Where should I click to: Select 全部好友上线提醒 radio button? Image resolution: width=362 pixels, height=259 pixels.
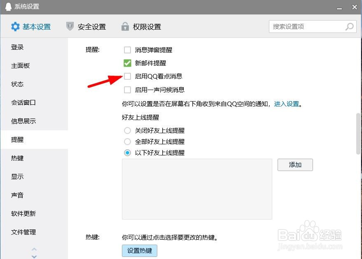(127, 141)
